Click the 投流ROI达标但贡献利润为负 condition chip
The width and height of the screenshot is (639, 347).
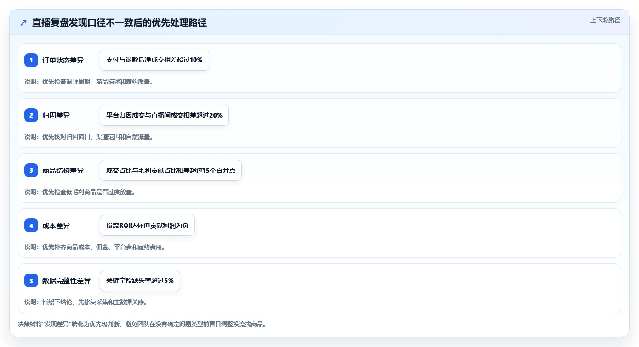point(147,225)
